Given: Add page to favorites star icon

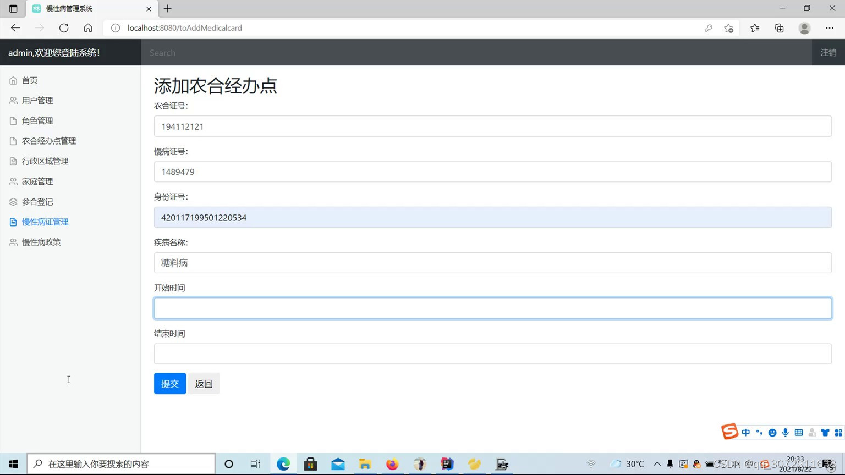Looking at the screenshot, I should coord(729,28).
